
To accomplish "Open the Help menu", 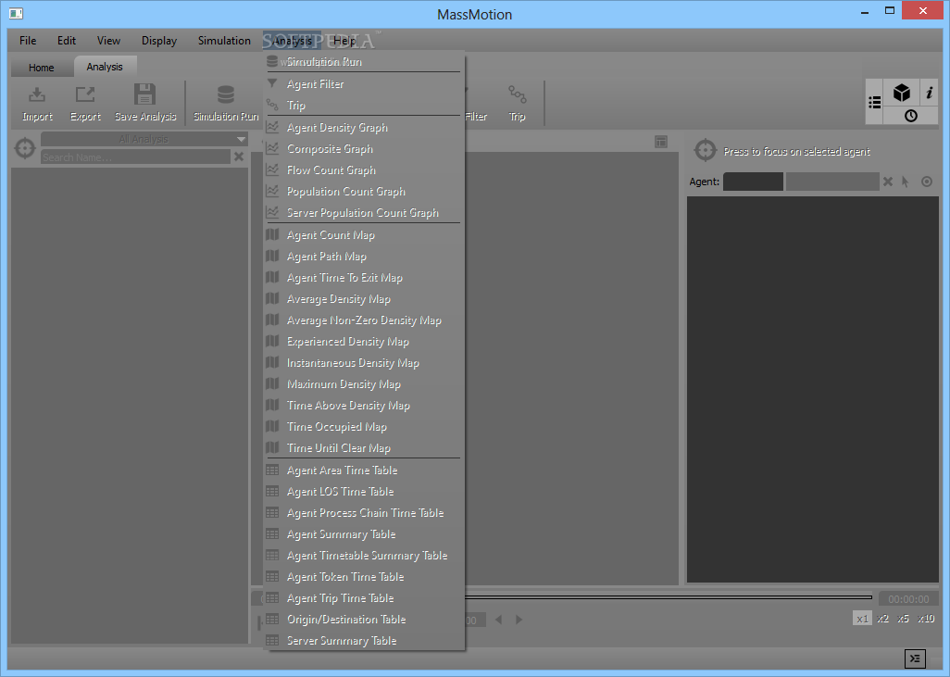I will (344, 41).
